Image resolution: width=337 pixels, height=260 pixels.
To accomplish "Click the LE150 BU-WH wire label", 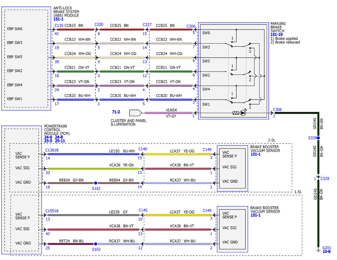I will tap(122, 151).
